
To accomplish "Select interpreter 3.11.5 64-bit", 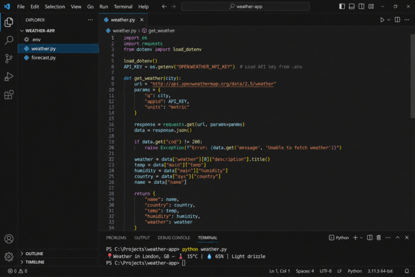I will click(x=380, y=271).
